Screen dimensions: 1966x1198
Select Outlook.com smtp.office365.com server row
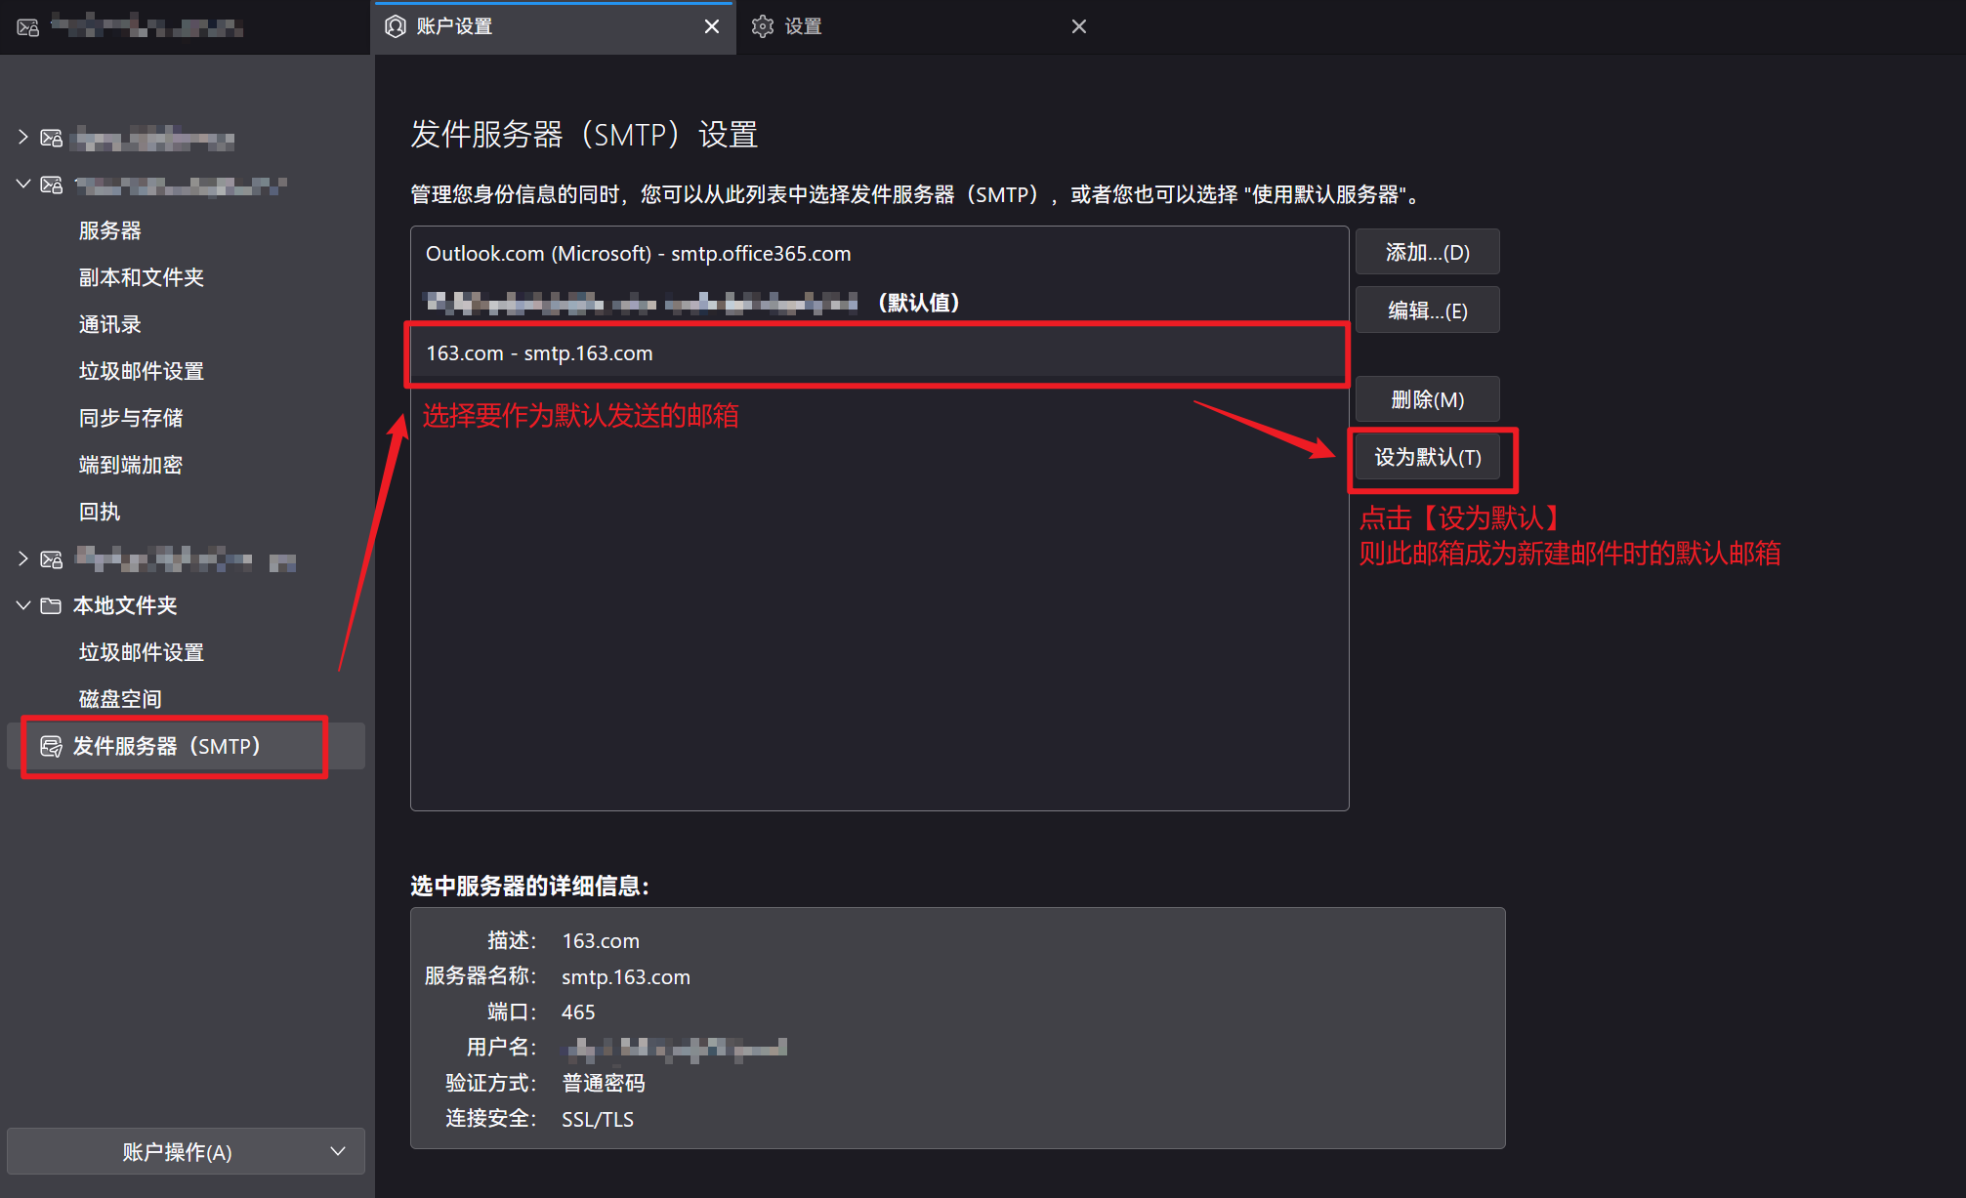point(879,254)
